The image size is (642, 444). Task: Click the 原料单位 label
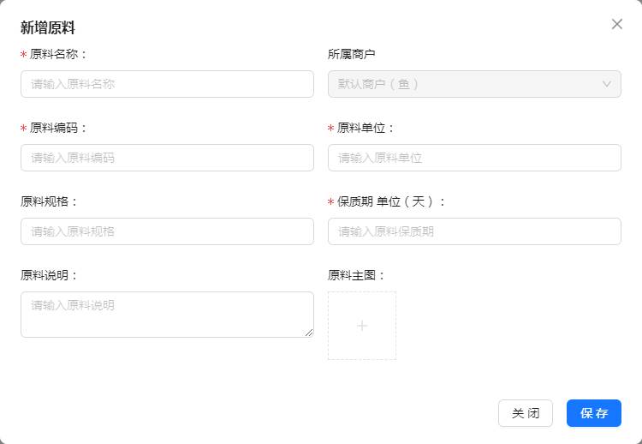(365, 128)
